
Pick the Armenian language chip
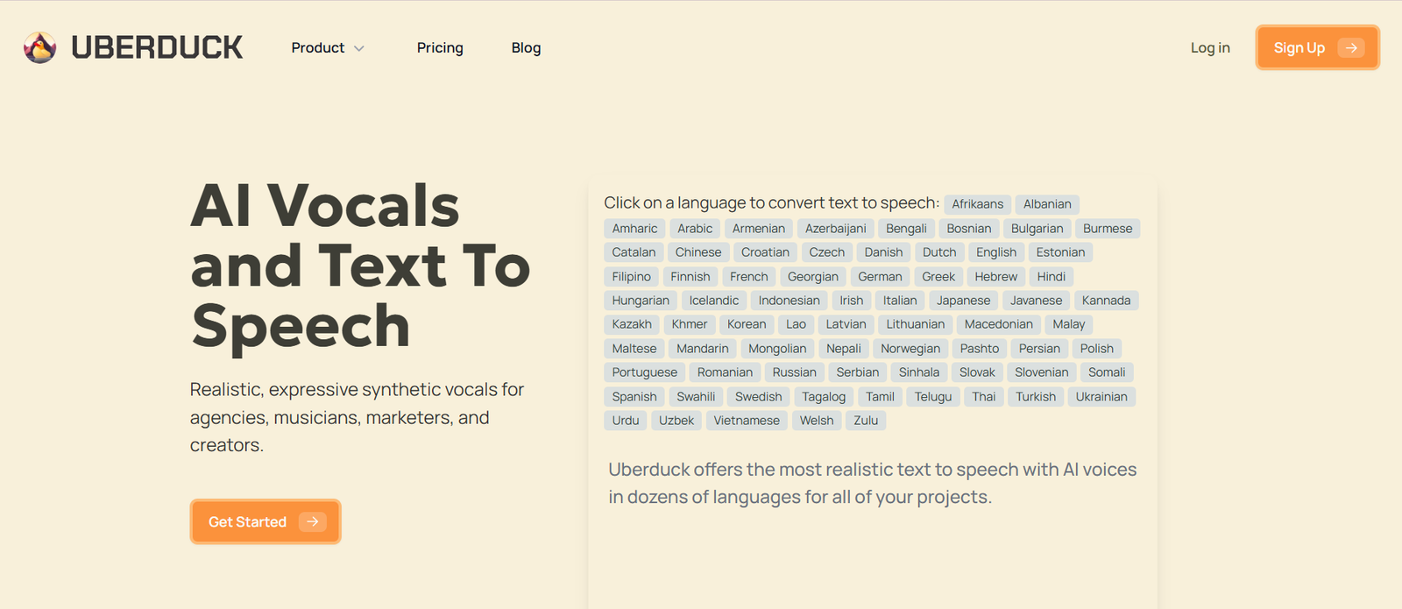click(x=759, y=229)
